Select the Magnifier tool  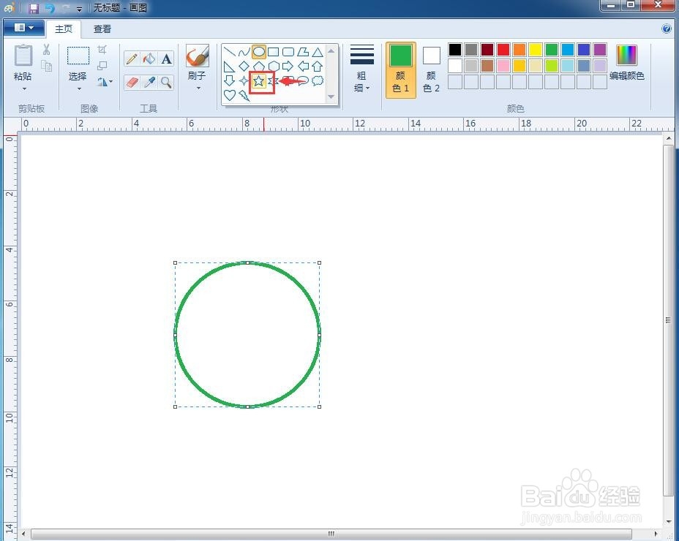[x=167, y=82]
